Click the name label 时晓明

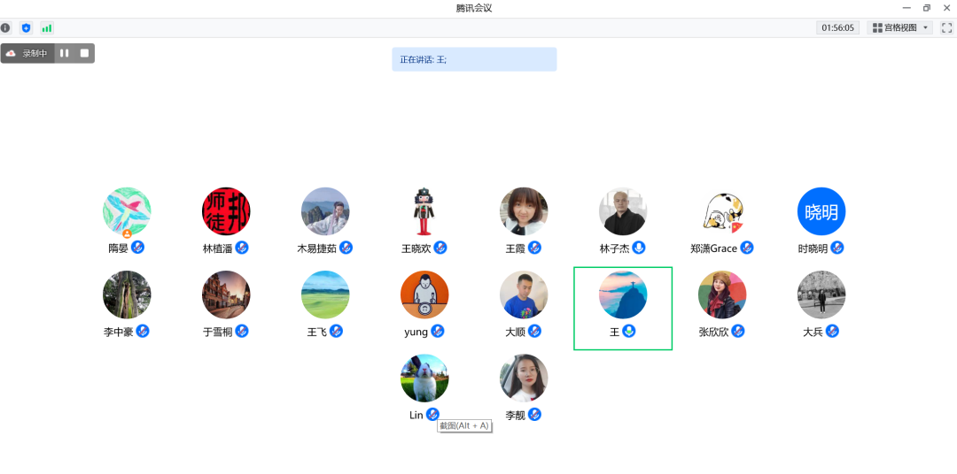click(x=813, y=248)
